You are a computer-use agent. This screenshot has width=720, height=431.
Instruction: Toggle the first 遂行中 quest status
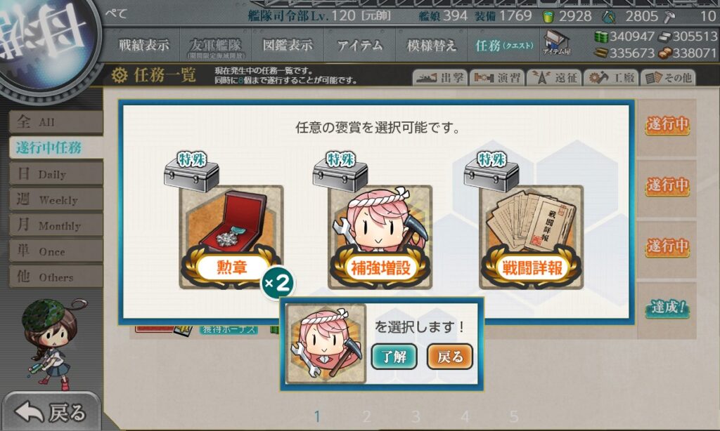667,124
